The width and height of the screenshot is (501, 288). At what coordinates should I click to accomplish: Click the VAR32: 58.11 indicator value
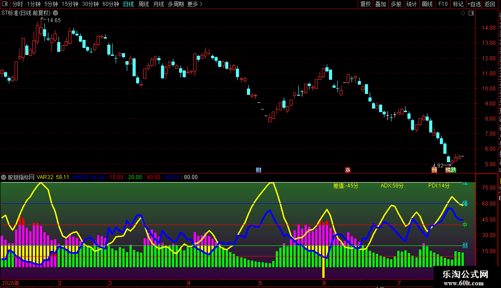point(53,177)
